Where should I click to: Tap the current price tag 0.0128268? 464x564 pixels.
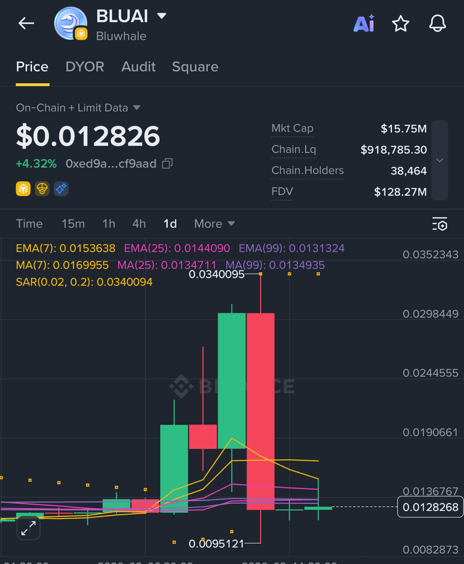click(x=430, y=507)
